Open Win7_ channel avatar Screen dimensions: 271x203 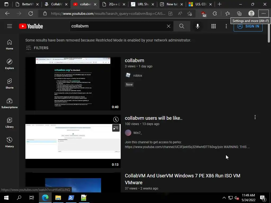128,133
